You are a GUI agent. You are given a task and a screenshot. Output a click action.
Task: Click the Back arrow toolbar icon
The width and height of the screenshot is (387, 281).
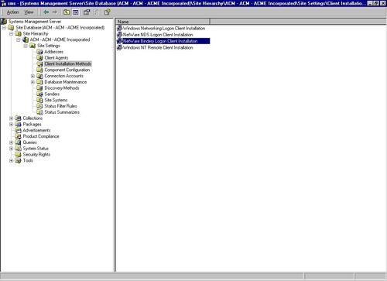pyautogui.click(x=46, y=12)
